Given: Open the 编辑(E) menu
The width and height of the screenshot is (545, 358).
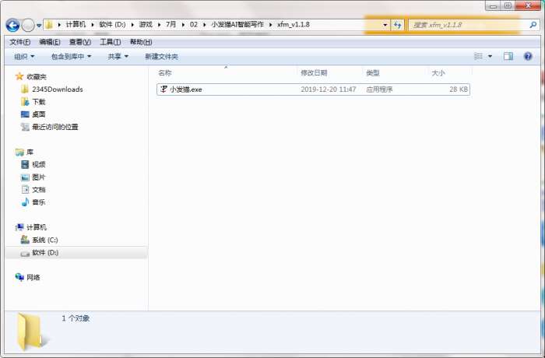Looking at the screenshot, I should pos(50,42).
